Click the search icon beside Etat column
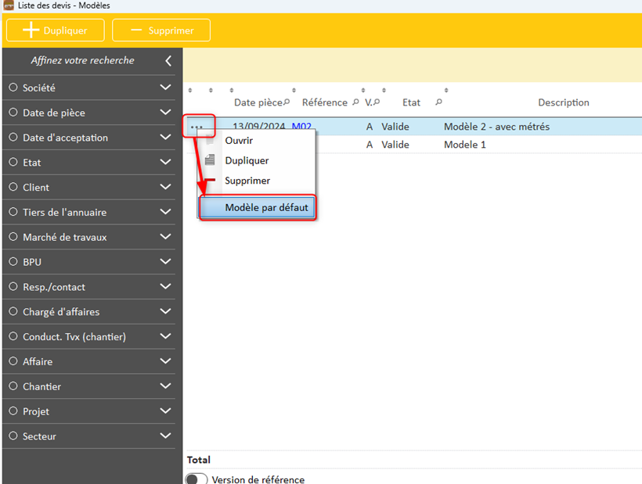Image resolution: width=642 pixels, height=484 pixels. coord(438,102)
